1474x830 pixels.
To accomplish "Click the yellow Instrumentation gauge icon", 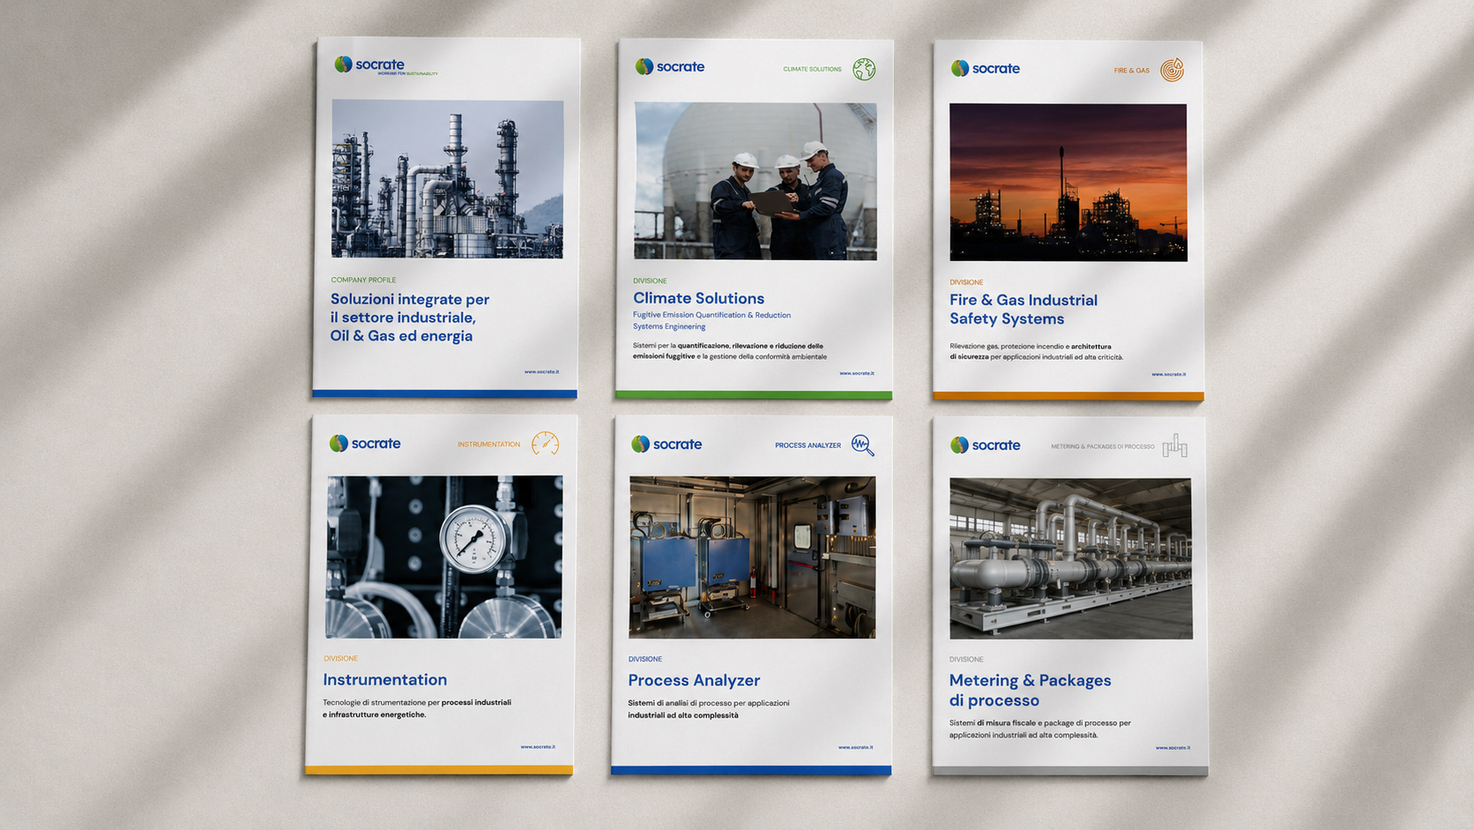I will [x=545, y=444].
